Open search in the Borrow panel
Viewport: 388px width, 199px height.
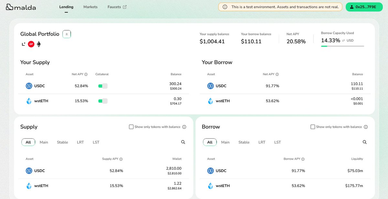point(365,142)
